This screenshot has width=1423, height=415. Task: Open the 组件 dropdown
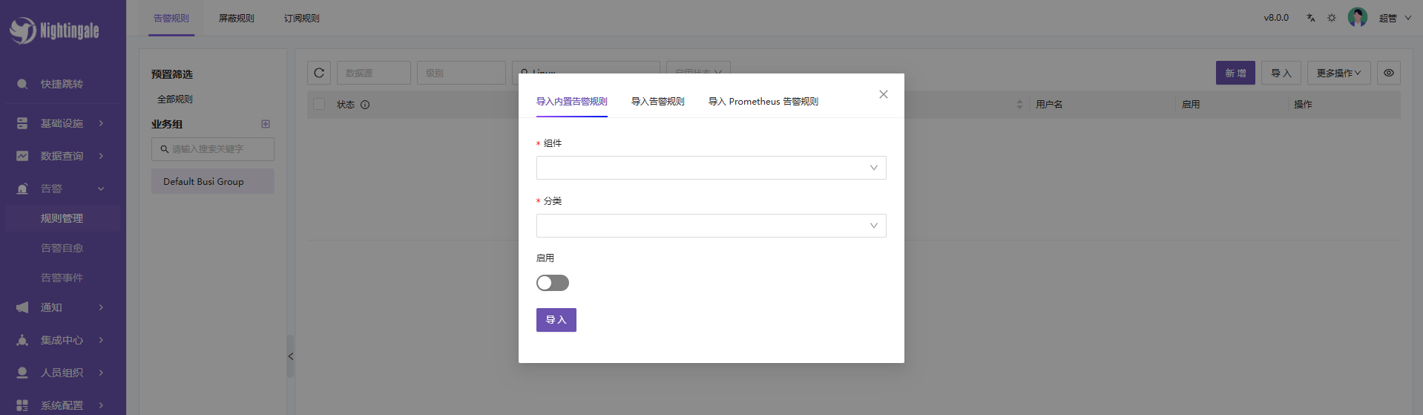711,168
